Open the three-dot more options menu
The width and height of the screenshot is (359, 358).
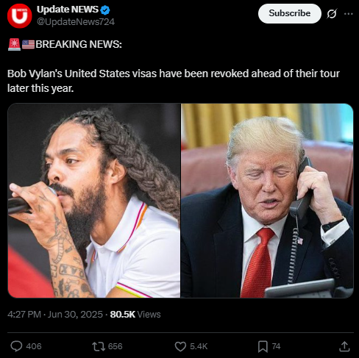pyautogui.click(x=349, y=14)
